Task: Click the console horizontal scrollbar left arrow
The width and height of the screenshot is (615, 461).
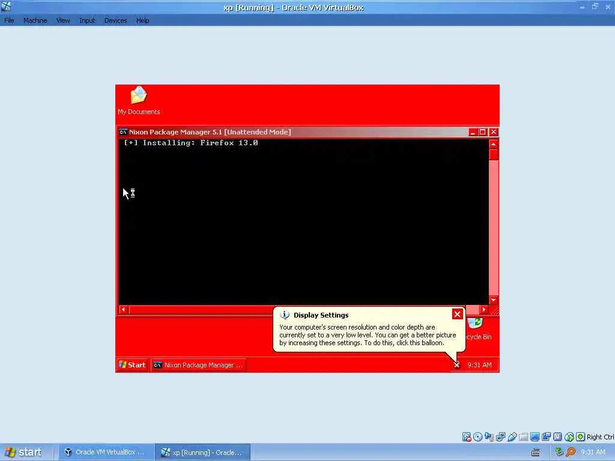Action: click(123, 310)
